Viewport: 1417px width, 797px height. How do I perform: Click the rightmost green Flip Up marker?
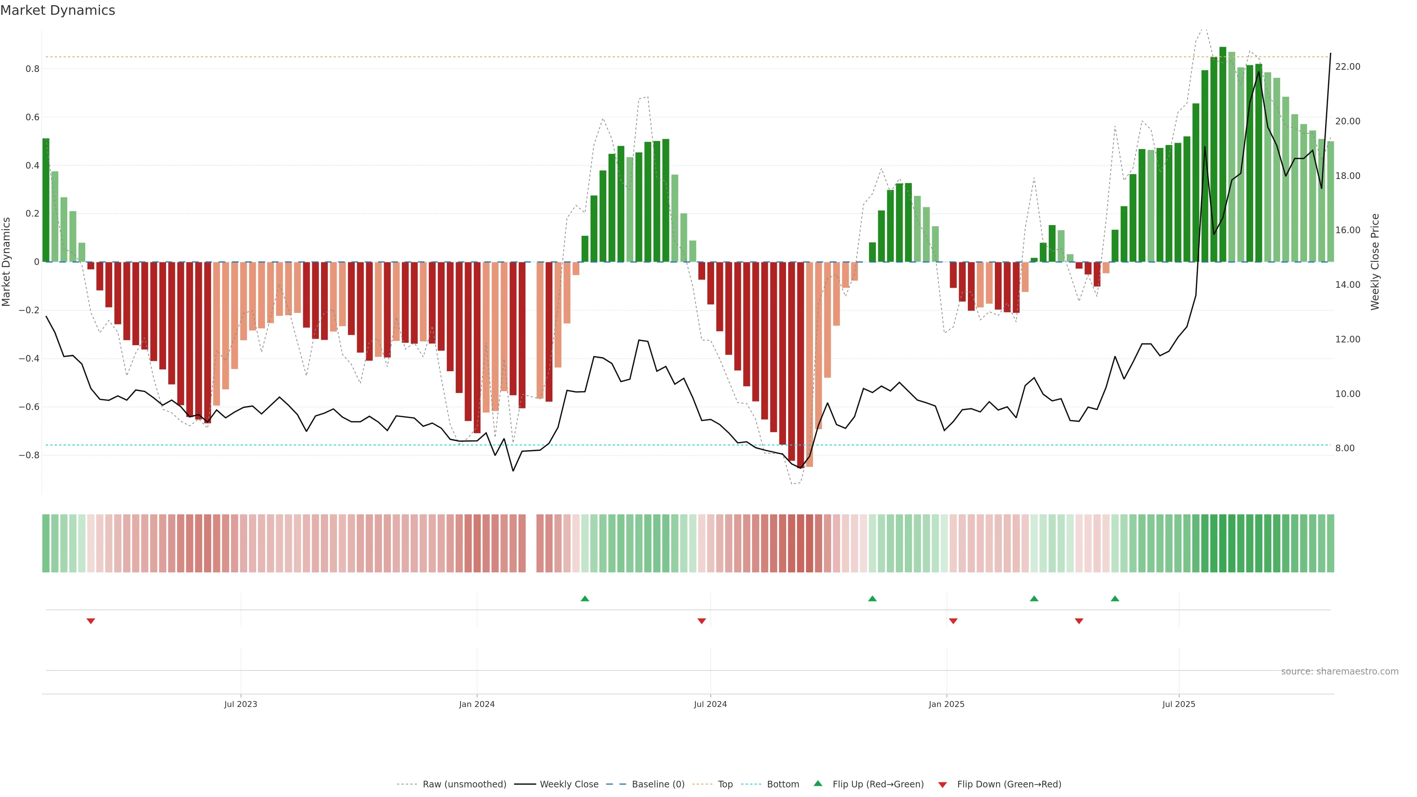(x=1115, y=598)
